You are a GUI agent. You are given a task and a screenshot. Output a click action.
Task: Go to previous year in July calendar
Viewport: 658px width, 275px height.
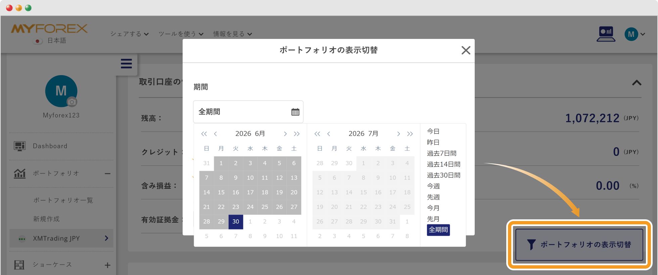(317, 134)
